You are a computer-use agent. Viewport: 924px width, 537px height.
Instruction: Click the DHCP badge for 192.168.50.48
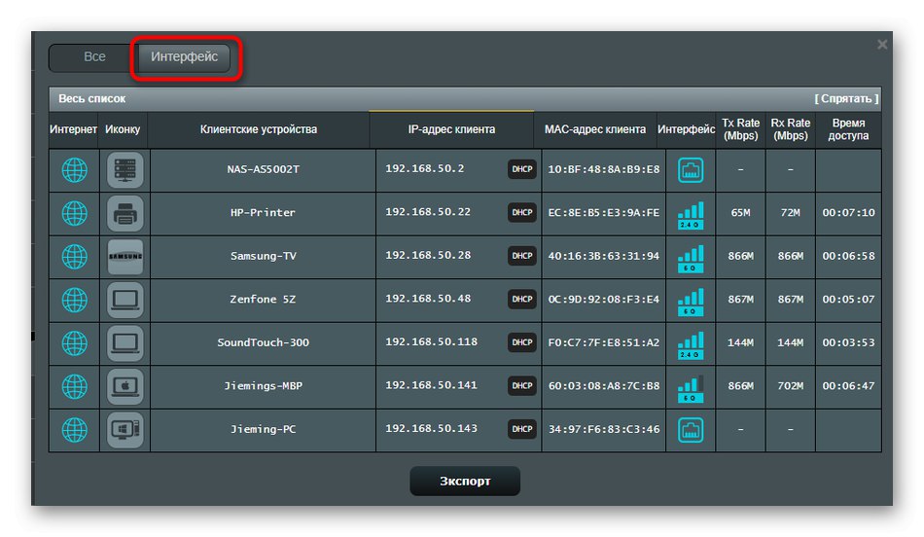point(522,299)
